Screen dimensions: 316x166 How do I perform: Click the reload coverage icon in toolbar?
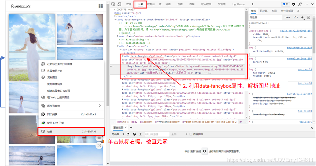click(x=128, y=134)
